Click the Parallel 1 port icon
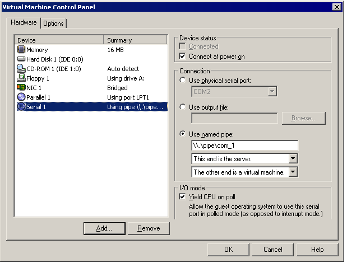This screenshot has height=263, width=347. tap(21, 97)
